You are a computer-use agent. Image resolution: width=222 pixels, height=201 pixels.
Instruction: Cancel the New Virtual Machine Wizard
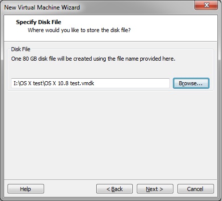pyautogui.click(x=195, y=189)
